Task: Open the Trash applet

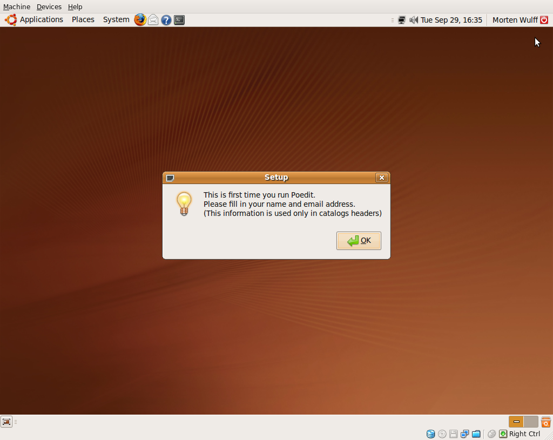Action: pyautogui.click(x=546, y=422)
